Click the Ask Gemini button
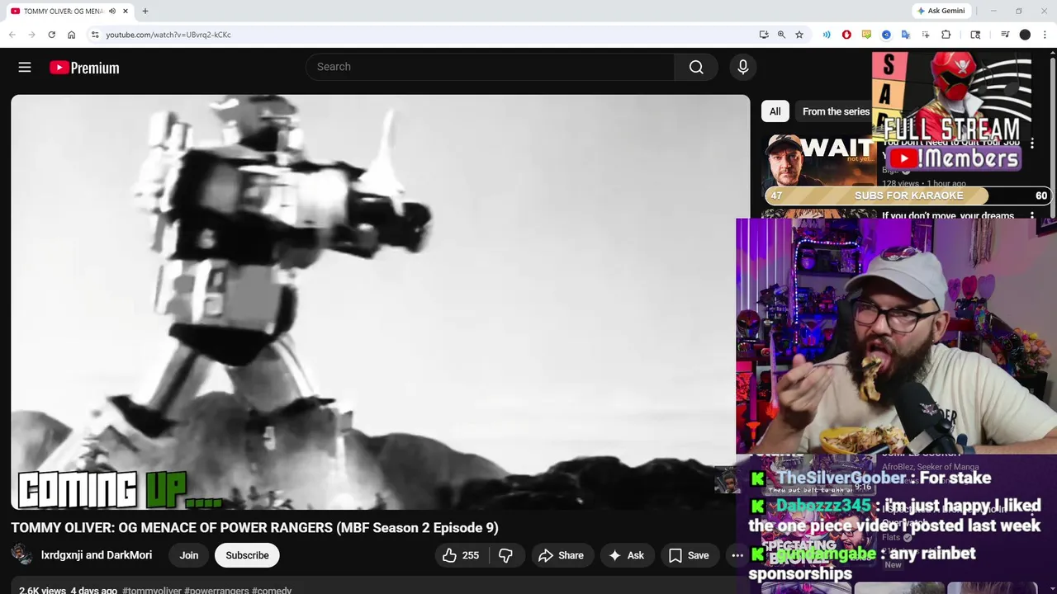 [x=941, y=11]
